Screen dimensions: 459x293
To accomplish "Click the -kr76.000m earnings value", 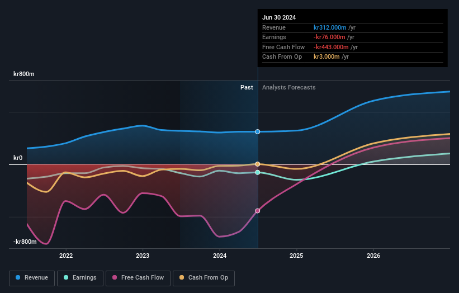I will click(329, 37).
